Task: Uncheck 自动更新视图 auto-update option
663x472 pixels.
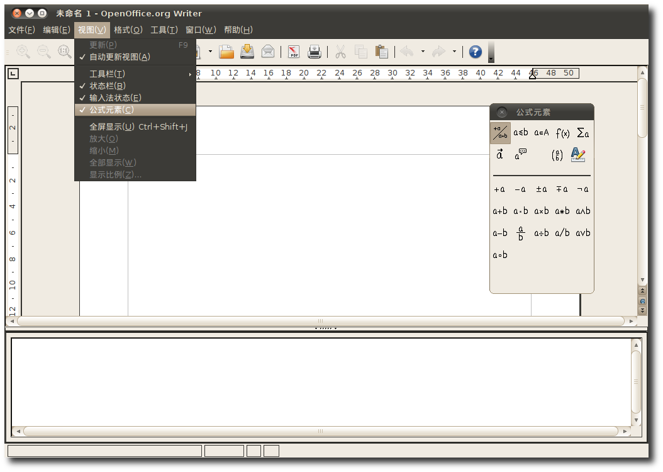Action: click(120, 57)
